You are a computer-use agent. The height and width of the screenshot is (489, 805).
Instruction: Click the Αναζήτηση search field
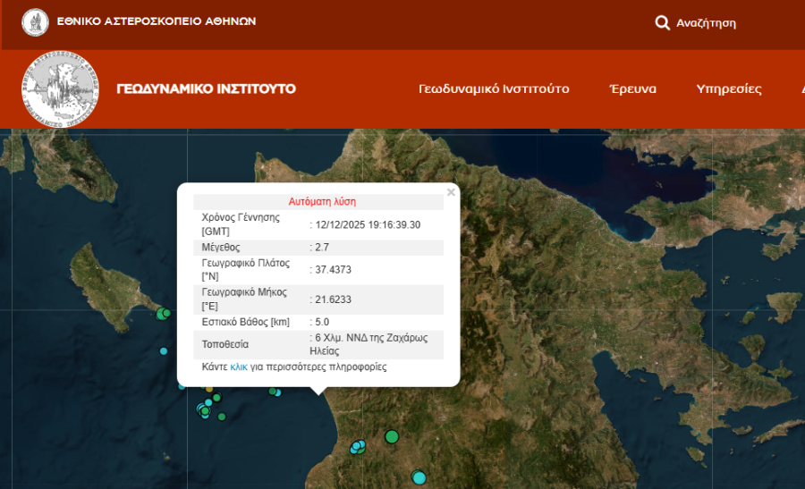pyautogui.click(x=706, y=23)
